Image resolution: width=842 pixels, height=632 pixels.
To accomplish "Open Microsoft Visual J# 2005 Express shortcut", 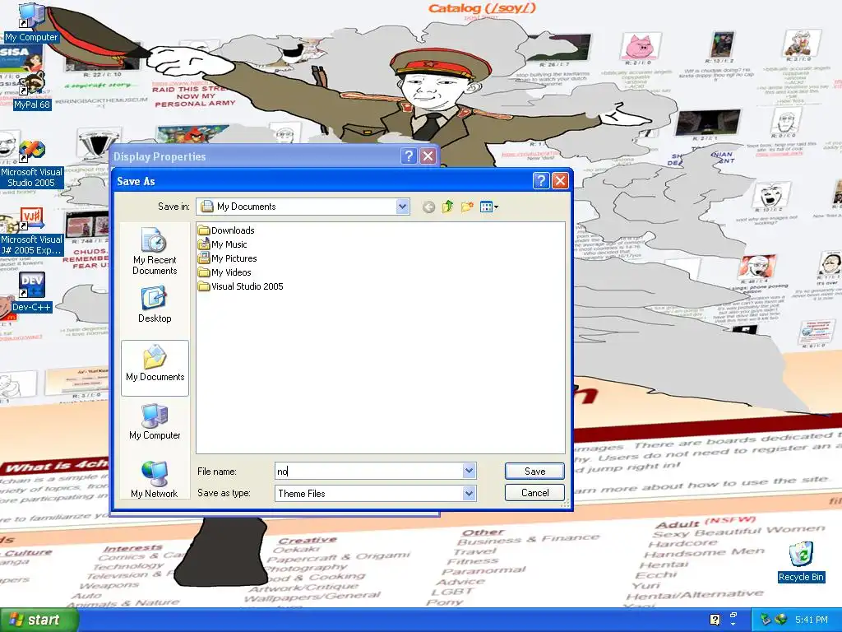I will 32,231.
